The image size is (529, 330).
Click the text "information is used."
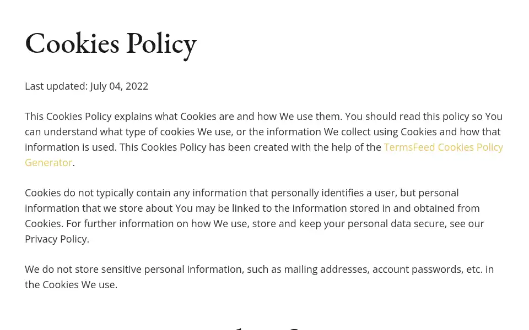click(71, 147)
